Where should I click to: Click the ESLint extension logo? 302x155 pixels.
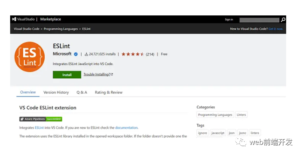point(30,57)
